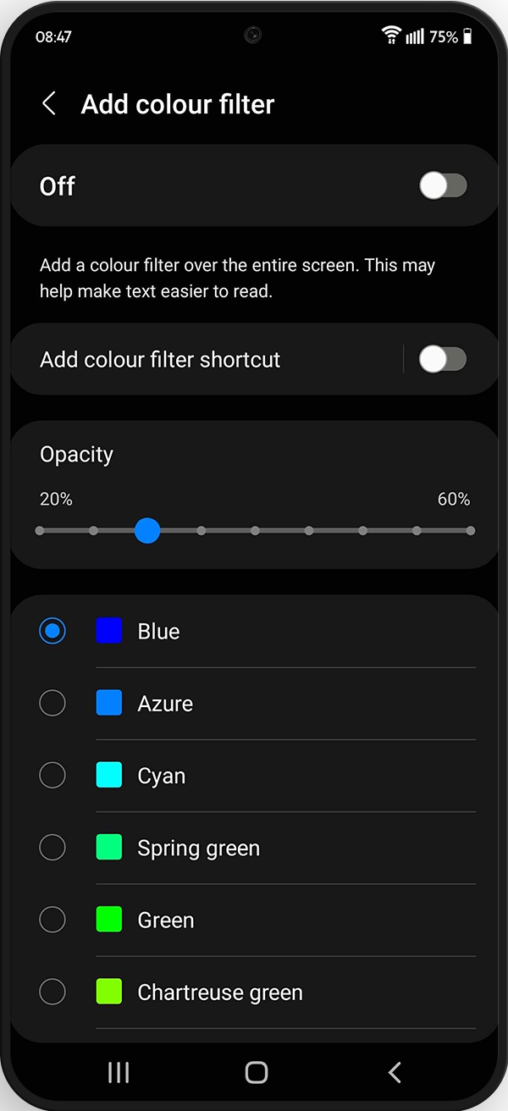
Task: Select the Green radio button
Action: point(52,920)
